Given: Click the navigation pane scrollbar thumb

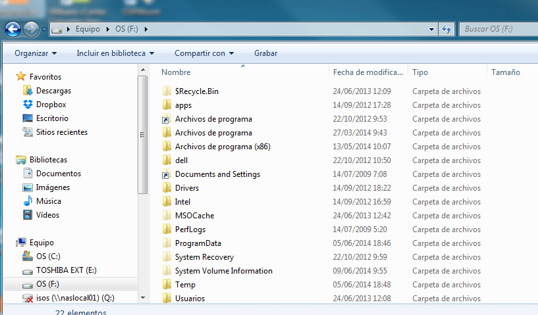Looking at the screenshot, I should (x=143, y=135).
